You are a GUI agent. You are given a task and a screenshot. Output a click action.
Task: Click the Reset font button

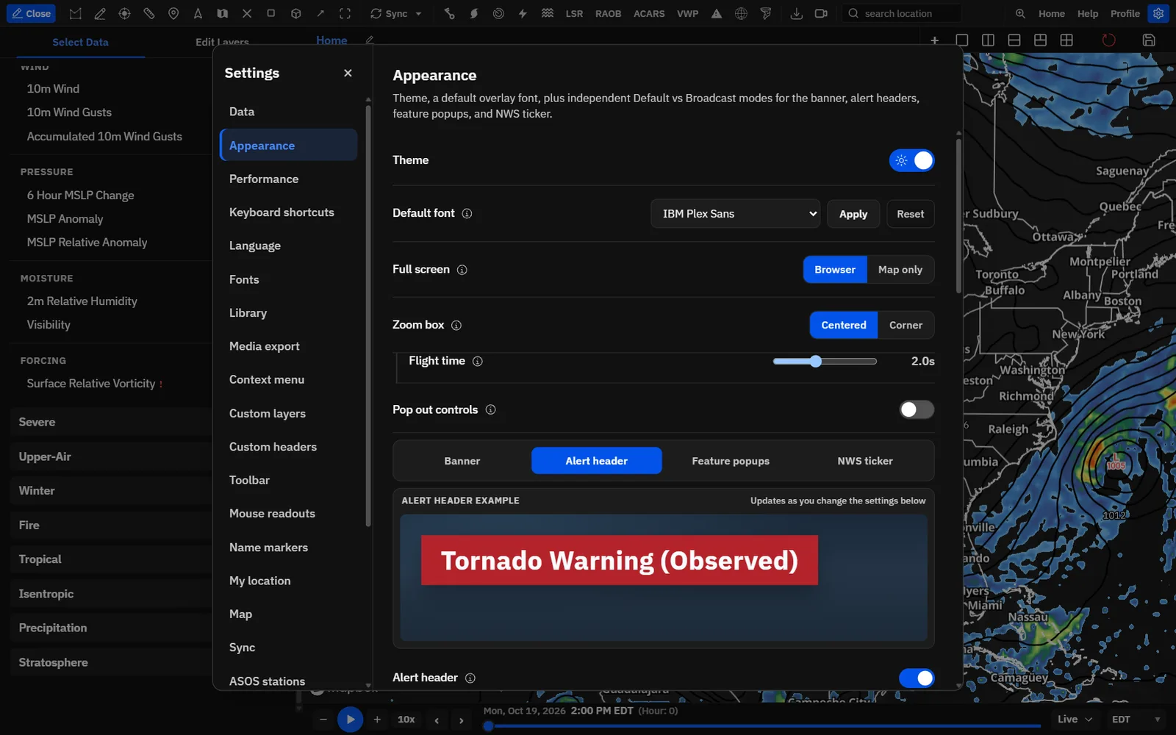point(911,214)
